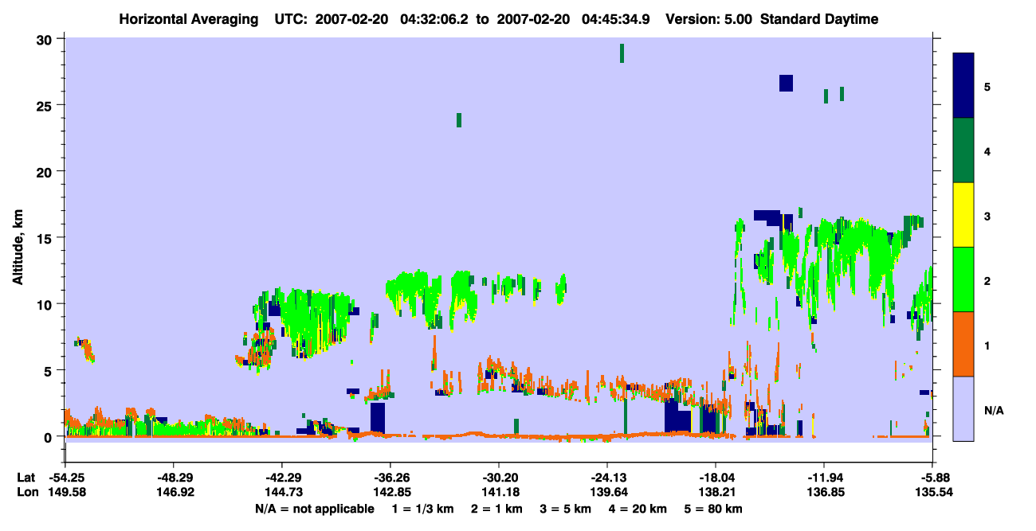Click the start time '04:32:06.2'
This screenshot has width=1036, height=531.
434,19
